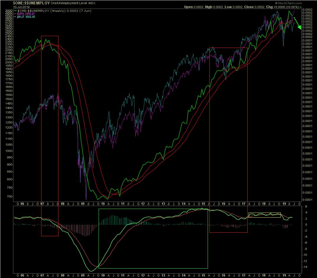Click year 15 on main chart time axis
Viewport: 317px width, 278px height.
[203, 204]
